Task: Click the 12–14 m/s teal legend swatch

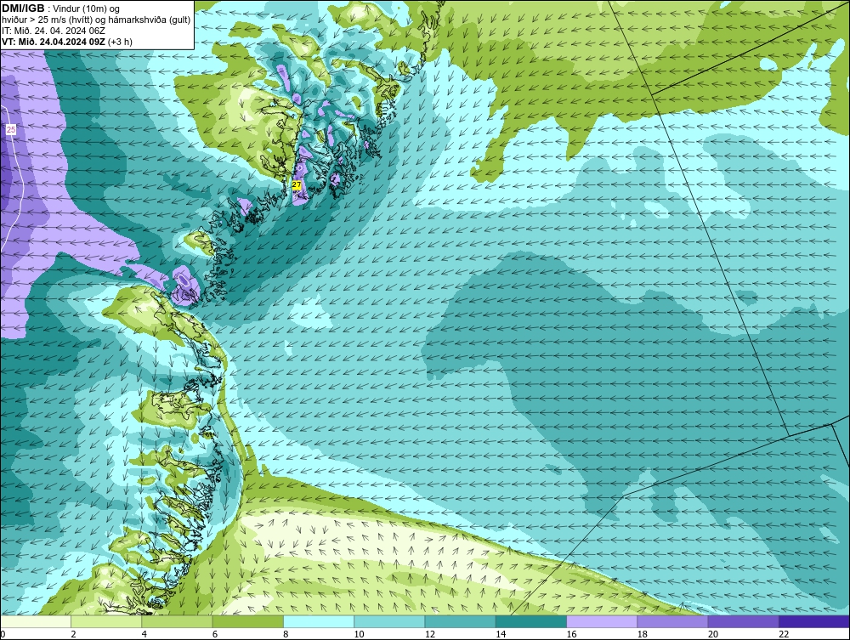Action: pyautogui.click(x=460, y=621)
